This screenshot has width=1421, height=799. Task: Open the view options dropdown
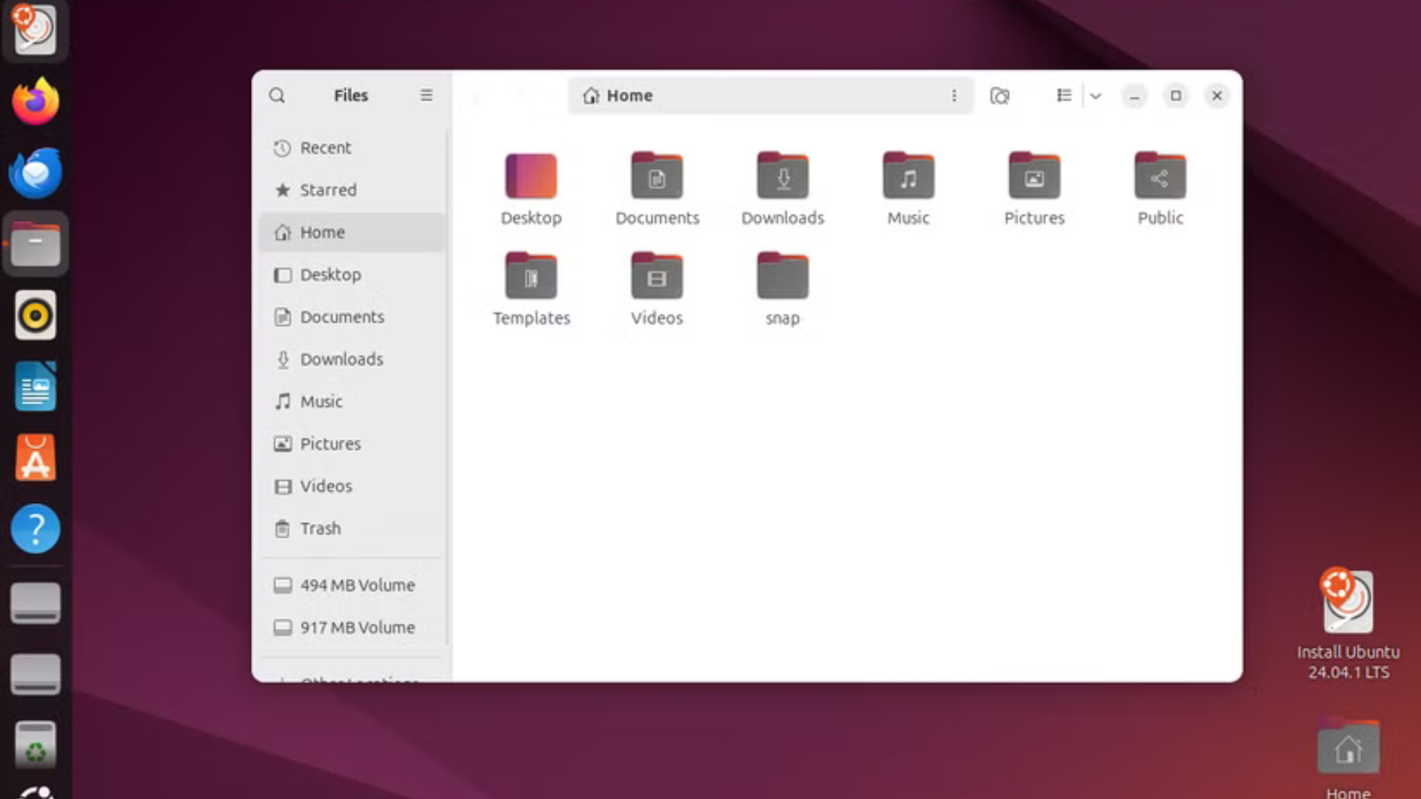1096,95
